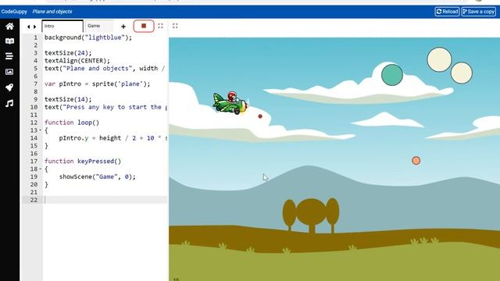
Task: Add a new scene with plus button
Action: [123, 27]
